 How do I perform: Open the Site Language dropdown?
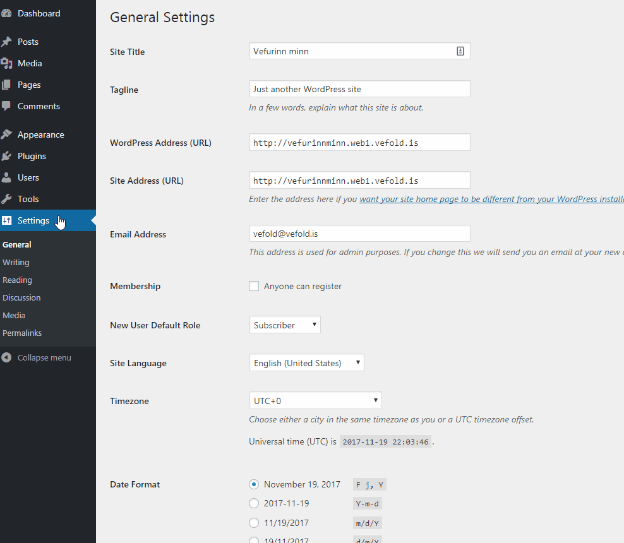pos(306,362)
